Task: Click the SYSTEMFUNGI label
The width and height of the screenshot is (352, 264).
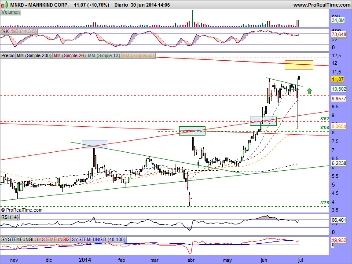Action: point(17,239)
